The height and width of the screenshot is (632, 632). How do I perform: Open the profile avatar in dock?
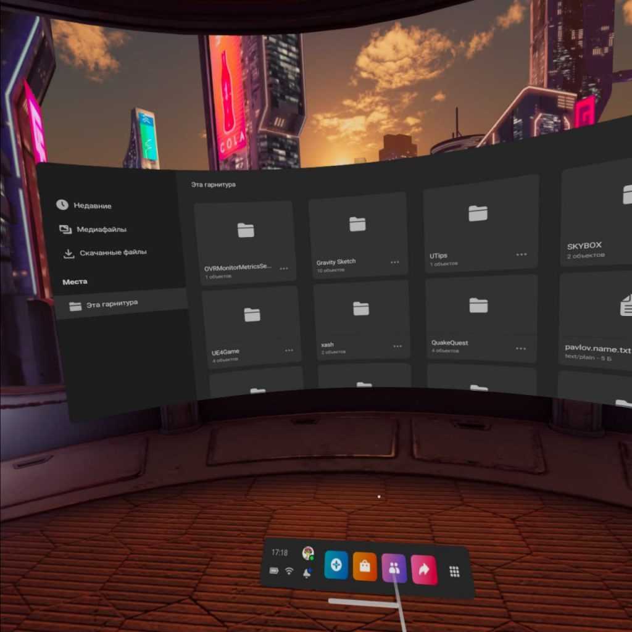click(x=307, y=553)
